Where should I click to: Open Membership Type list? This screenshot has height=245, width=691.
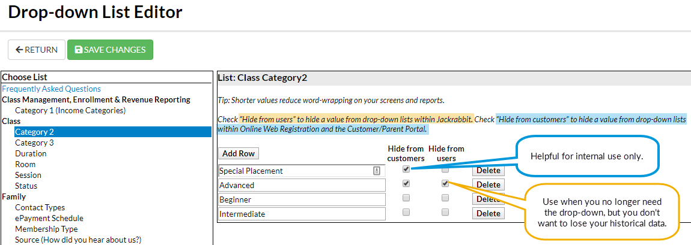pyautogui.click(x=46, y=229)
